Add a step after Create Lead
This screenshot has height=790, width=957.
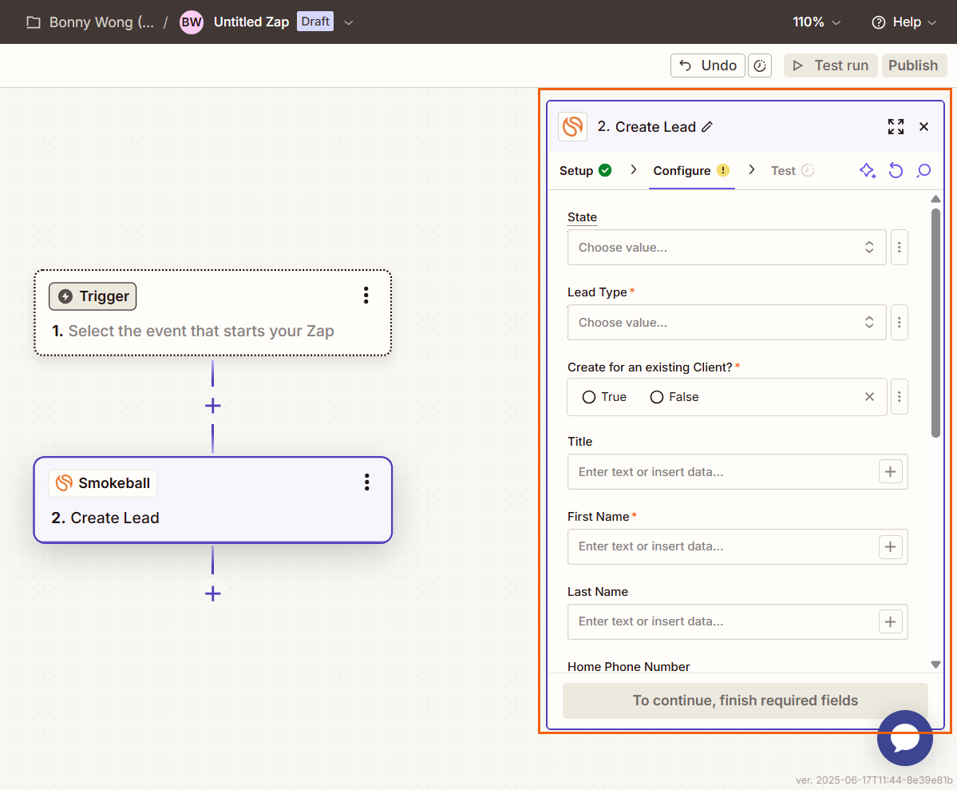[x=212, y=593]
